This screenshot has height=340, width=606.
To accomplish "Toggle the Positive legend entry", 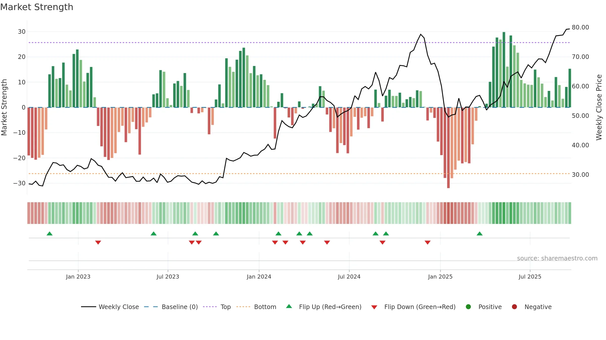I will coord(484,307).
